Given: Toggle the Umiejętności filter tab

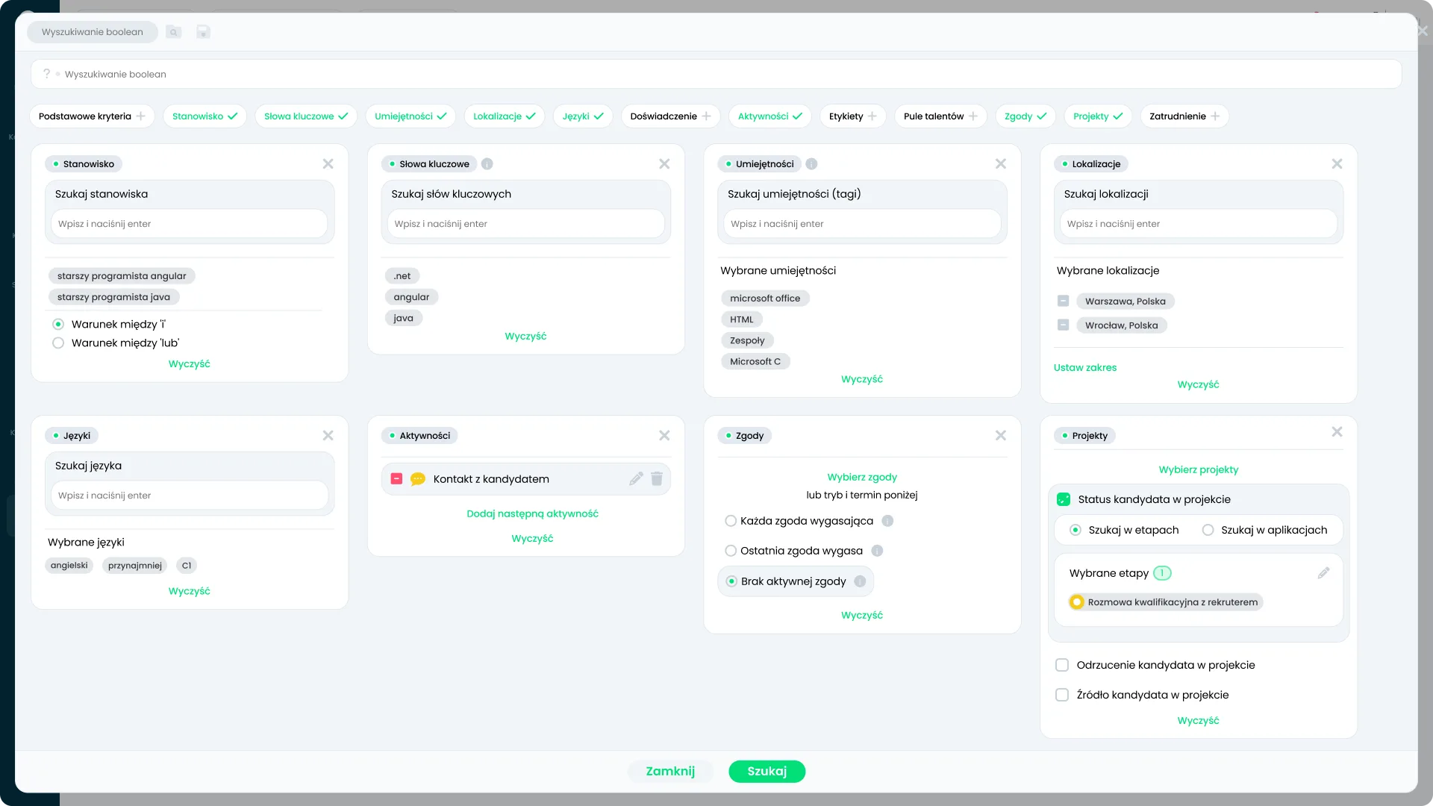Looking at the screenshot, I should click(410, 116).
